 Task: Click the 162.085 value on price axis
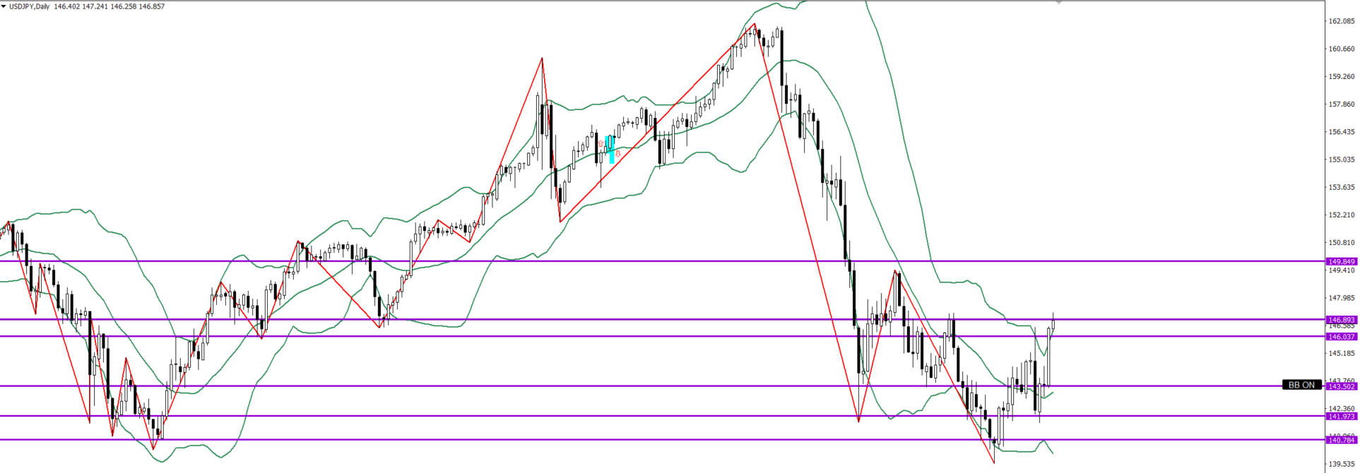tap(1342, 21)
